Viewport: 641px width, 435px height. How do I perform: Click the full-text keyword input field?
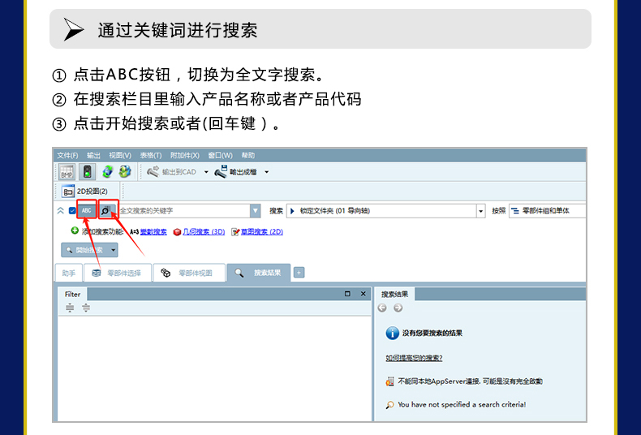(183, 211)
